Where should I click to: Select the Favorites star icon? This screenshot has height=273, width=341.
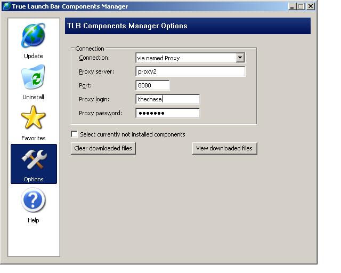coord(33,118)
